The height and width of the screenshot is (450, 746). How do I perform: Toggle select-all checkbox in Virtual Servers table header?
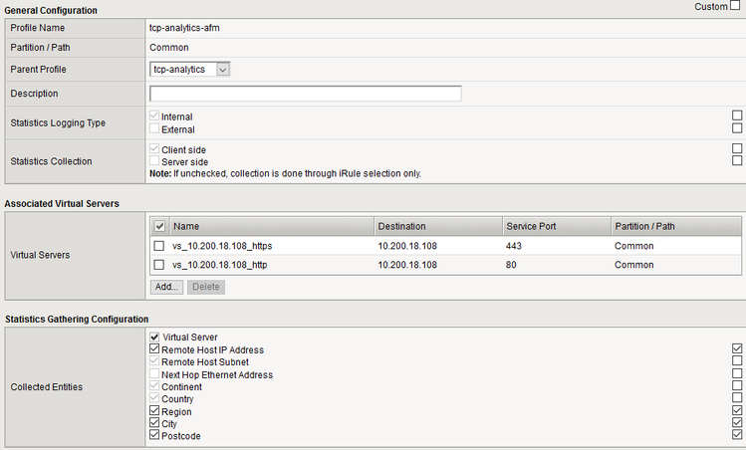click(x=158, y=226)
